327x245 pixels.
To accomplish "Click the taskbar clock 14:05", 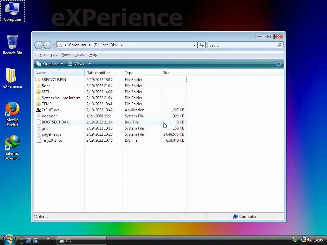I will pos(318,240).
